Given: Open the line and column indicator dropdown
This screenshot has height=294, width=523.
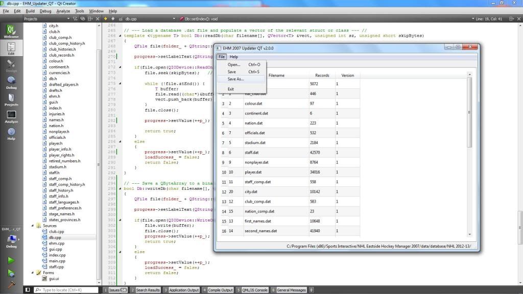Looking at the screenshot, I should 487,19.
